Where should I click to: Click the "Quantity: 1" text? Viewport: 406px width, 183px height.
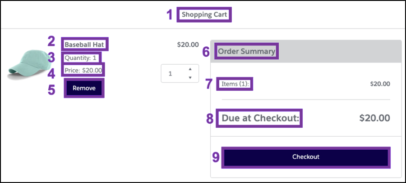pos(81,58)
